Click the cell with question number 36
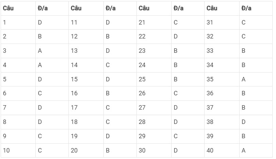Image resolution: width=276 pixels, height=159 pixels. pos(222,93)
